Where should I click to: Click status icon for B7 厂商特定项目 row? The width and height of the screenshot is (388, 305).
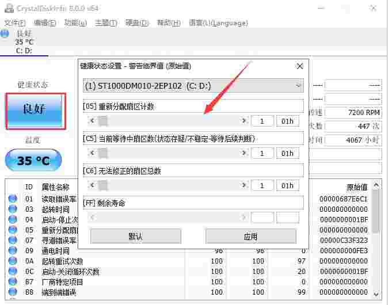click(13, 282)
